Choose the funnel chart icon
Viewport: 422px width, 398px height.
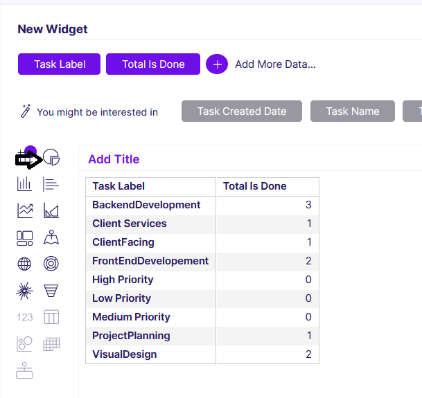(x=51, y=291)
